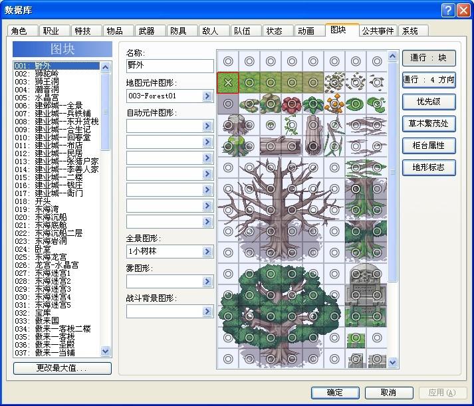Screen dimensions: 474x406
Task: Switch to the 公共事件 tab
Action: [378, 31]
